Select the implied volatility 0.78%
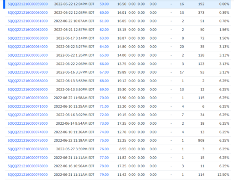This screenshot has width=234, height=180. pos(224,21)
